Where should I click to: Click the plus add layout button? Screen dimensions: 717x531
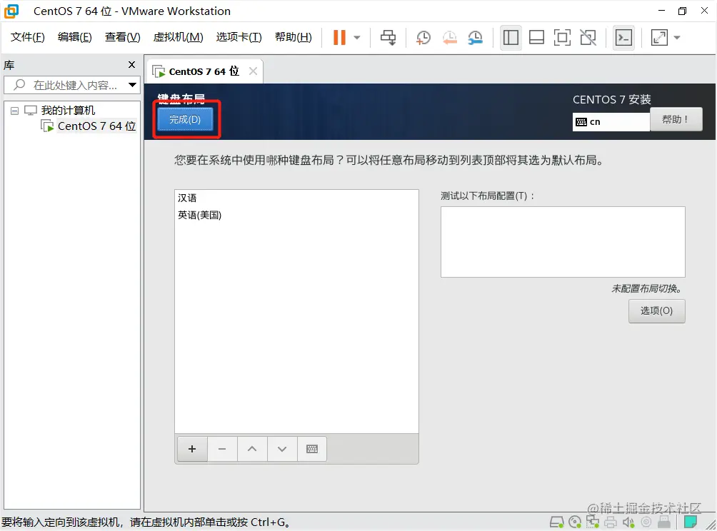coord(192,449)
